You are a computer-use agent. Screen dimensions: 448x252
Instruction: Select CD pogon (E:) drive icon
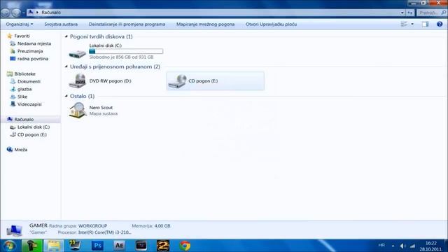click(x=177, y=81)
